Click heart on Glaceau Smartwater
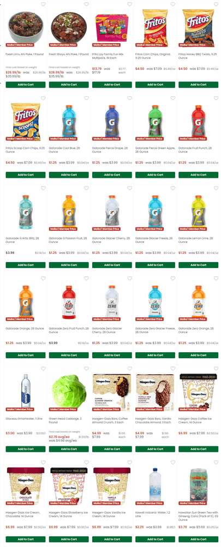 pyautogui.click(x=43, y=369)
